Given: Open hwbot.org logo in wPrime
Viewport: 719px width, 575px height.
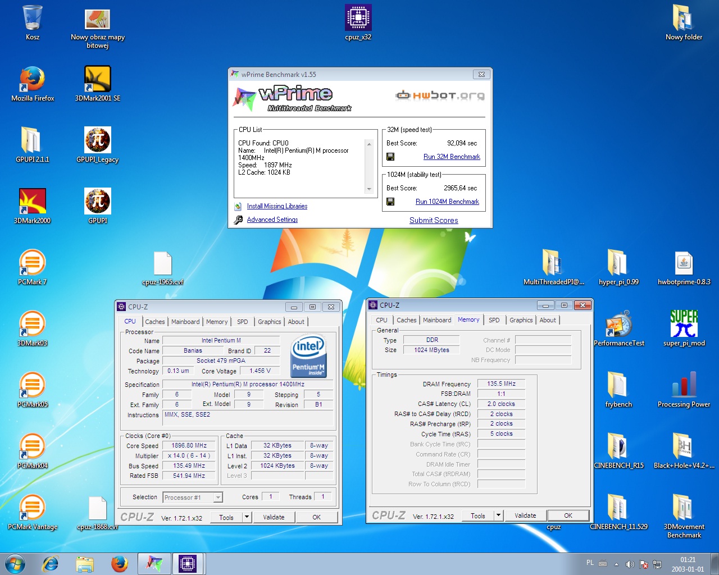Looking at the screenshot, I should [x=440, y=95].
